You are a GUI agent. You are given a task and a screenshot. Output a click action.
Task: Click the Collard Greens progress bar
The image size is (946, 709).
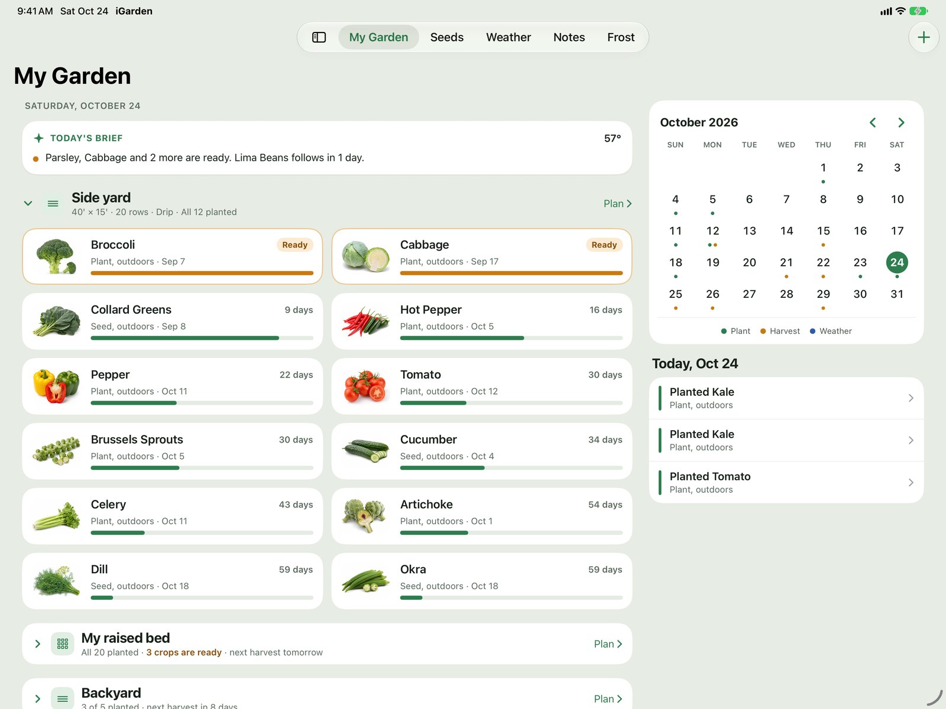click(202, 338)
